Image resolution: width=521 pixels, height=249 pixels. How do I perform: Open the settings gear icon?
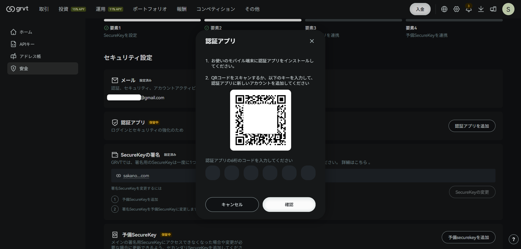coord(456,9)
